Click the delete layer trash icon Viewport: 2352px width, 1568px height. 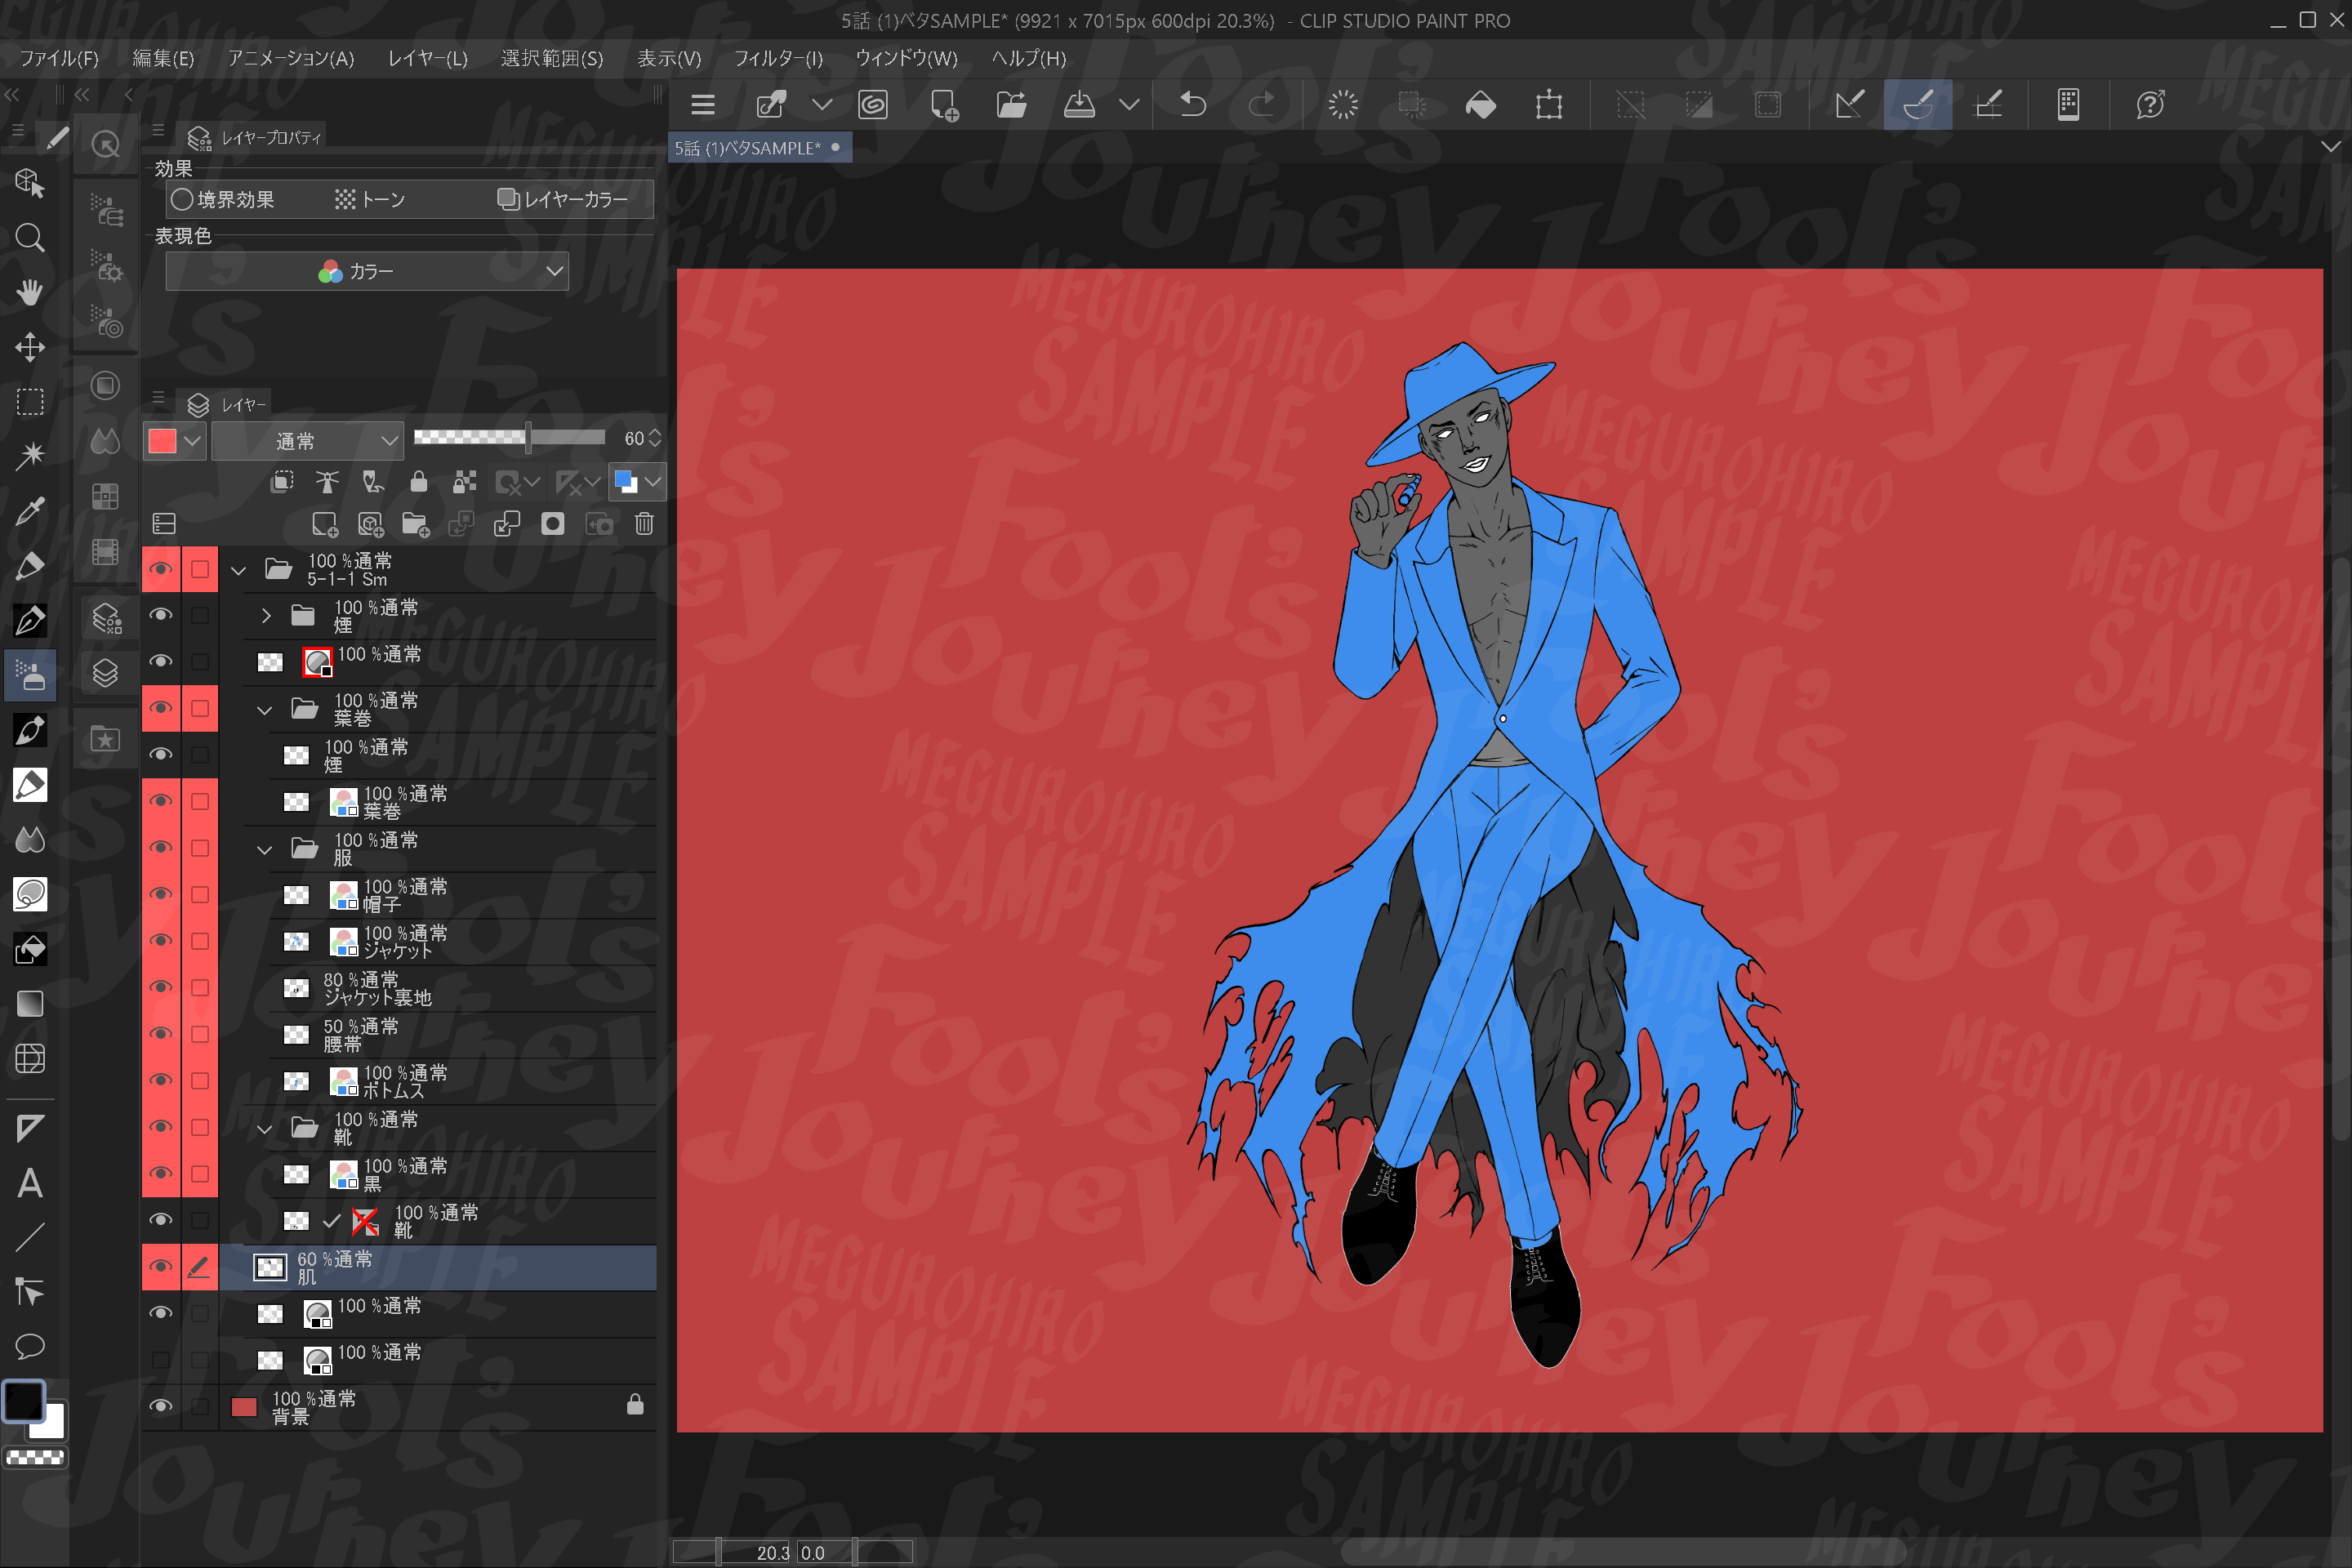tap(644, 524)
